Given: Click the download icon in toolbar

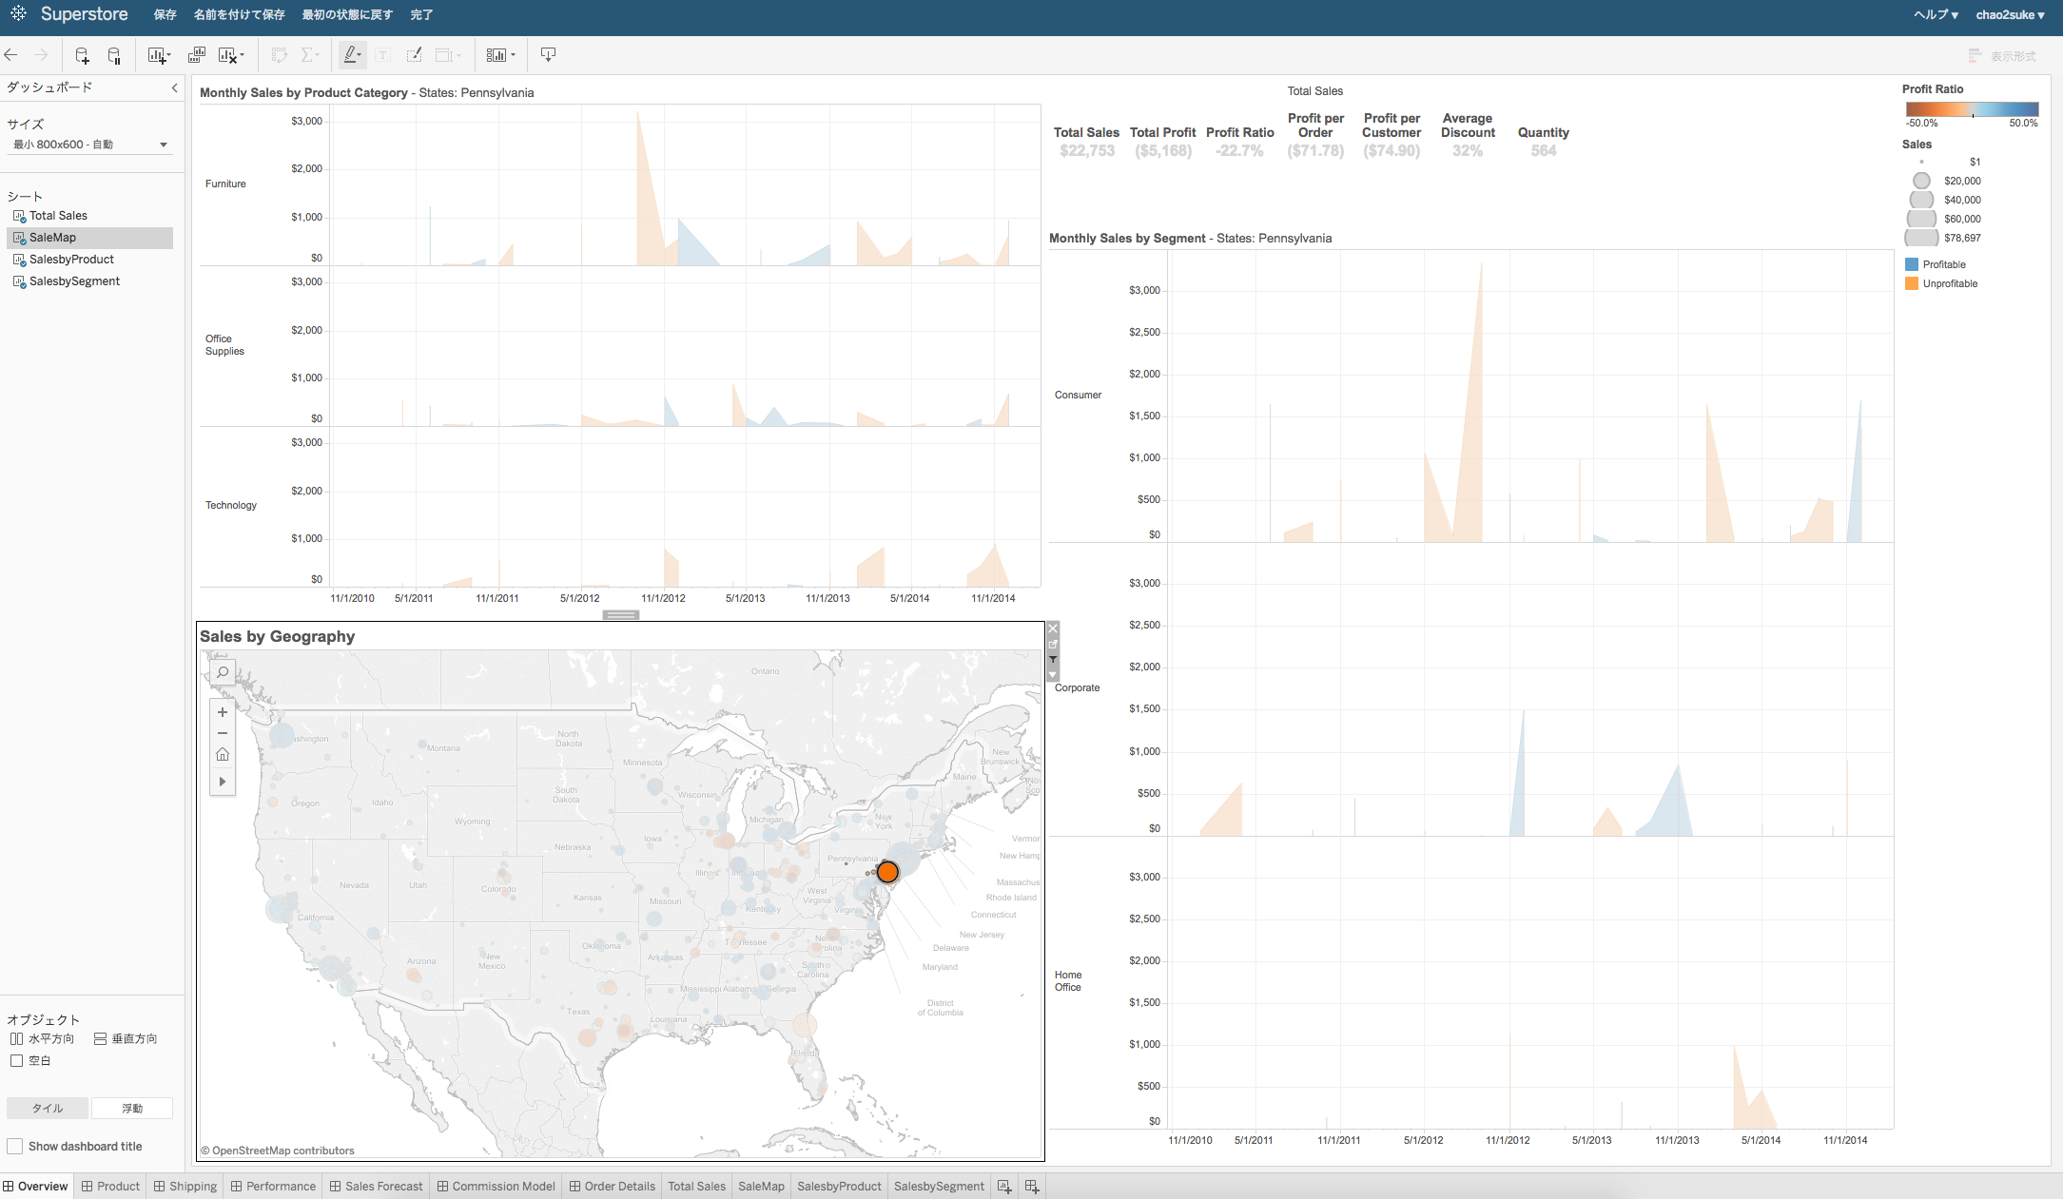Looking at the screenshot, I should tap(548, 54).
